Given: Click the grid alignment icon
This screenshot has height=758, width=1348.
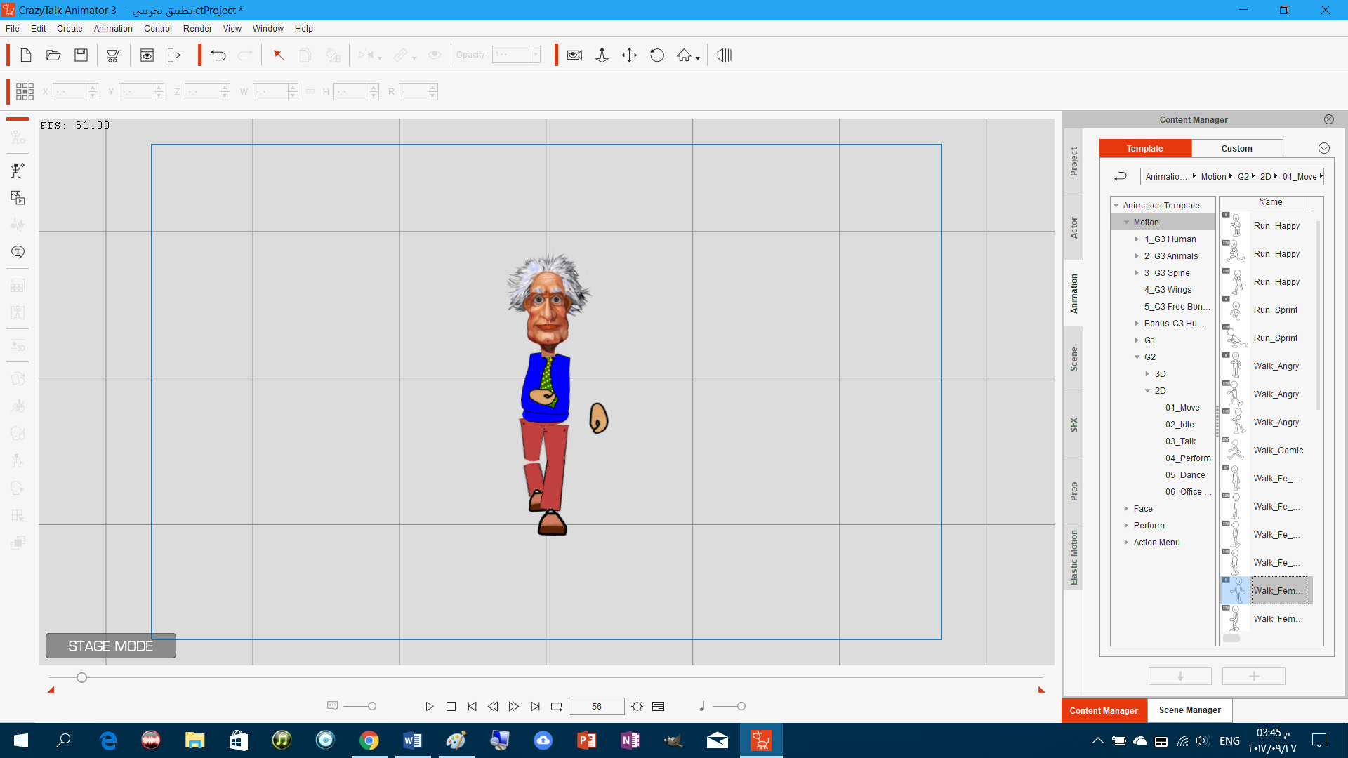Looking at the screenshot, I should click(x=25, y=91).
